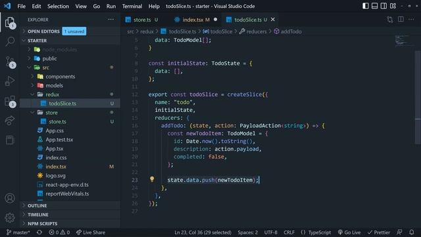
Task: Switch to the store.ts tab
Action: click(x=145, y=20)
